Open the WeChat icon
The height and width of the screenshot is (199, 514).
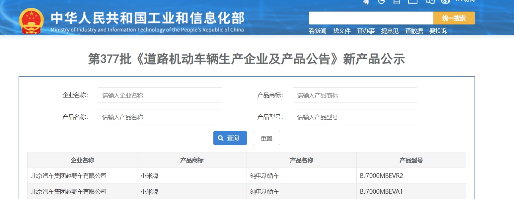coord(430,1)
